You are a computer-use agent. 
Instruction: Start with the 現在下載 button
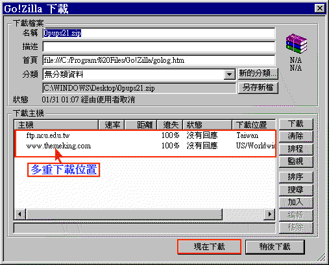pyautogui.click(x=209, y=247)
